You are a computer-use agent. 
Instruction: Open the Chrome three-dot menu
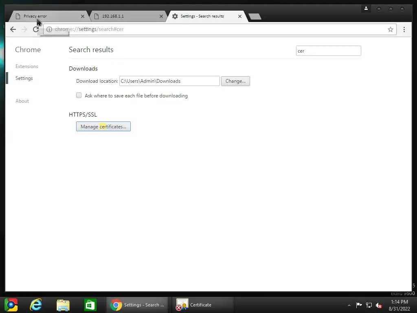pos(404,29)
